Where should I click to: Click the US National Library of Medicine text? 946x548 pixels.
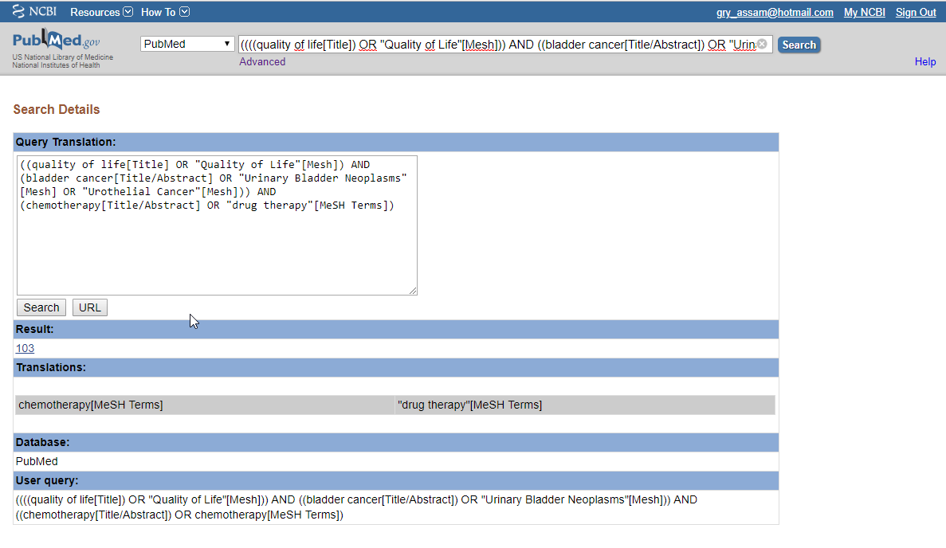click(x=63, y=57)
